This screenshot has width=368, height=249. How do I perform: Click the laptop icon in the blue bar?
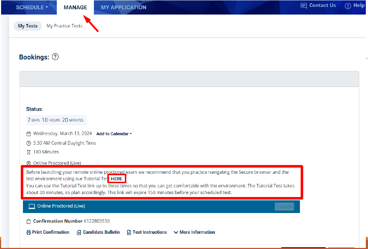point(32,206)
